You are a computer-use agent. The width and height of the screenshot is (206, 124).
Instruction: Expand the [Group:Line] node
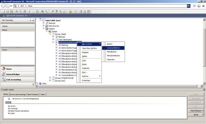click(x=50, y=80)
